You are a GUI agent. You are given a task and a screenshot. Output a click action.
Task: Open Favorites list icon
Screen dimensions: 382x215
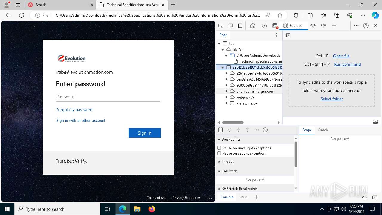click(324, 15)
